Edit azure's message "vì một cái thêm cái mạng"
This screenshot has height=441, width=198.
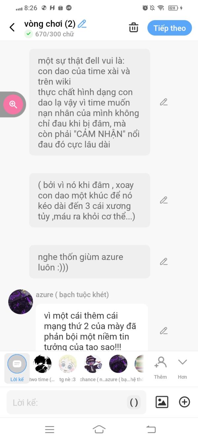click(x=164, y=331)
